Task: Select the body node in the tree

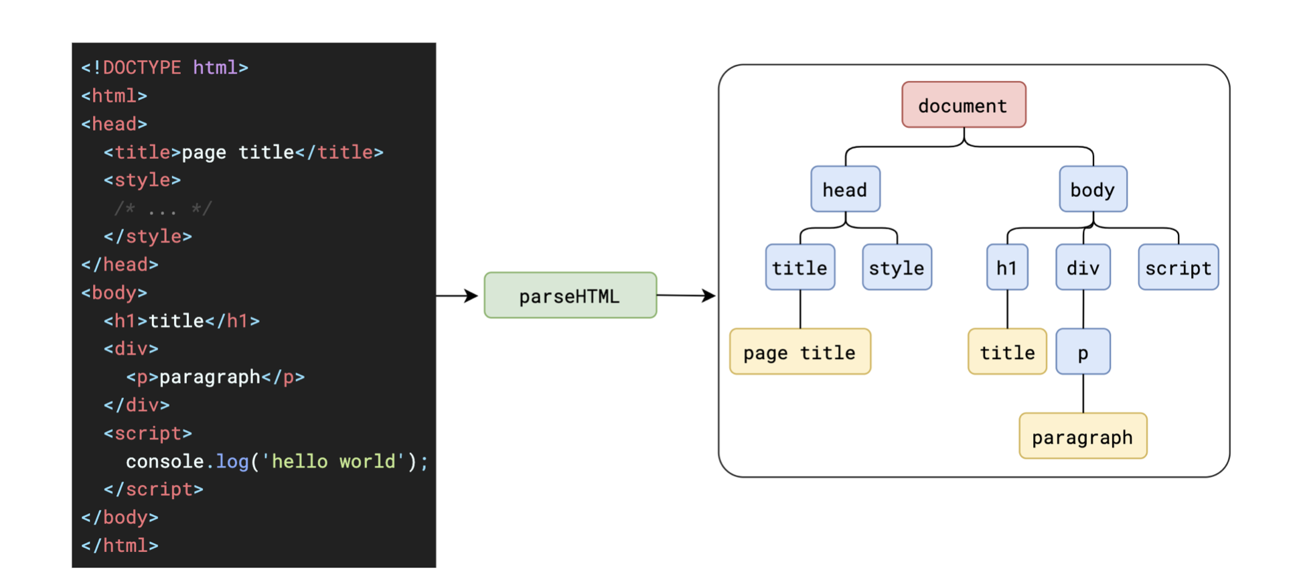Action: (1092, 190)
